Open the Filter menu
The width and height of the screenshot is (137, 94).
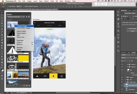tap(52, 1)
